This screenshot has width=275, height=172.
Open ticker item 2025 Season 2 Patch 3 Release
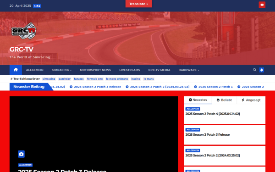[x=95, y=87]
